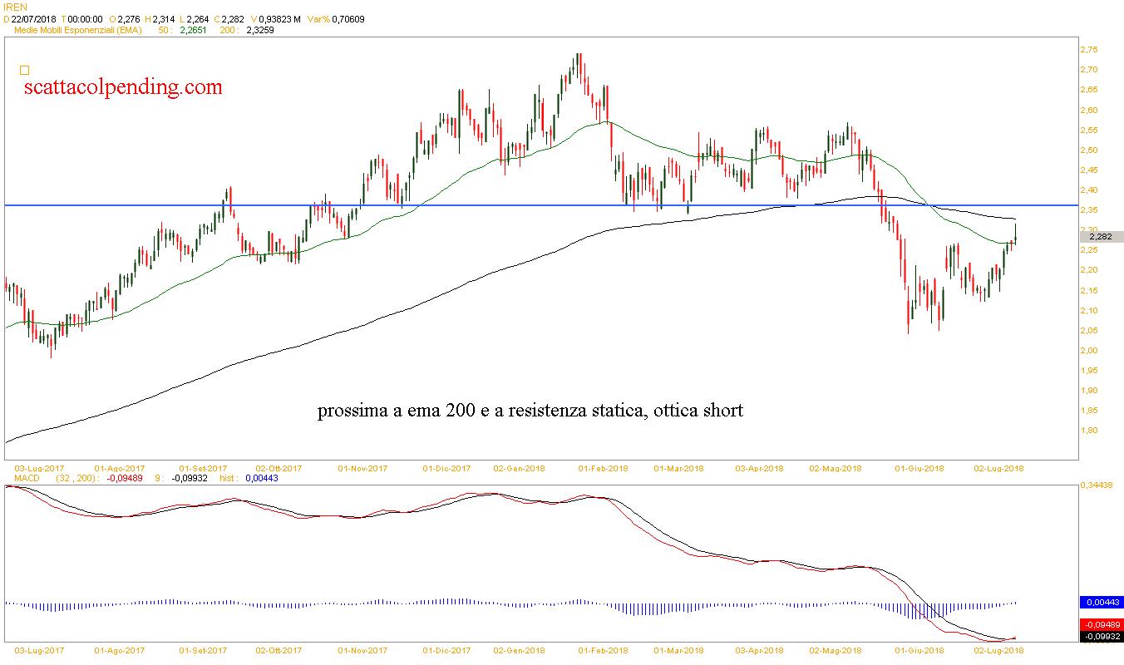Click the Var% value 0,70609
The width and height of the screenshot is (1124, 665).
tap(348, 19)
